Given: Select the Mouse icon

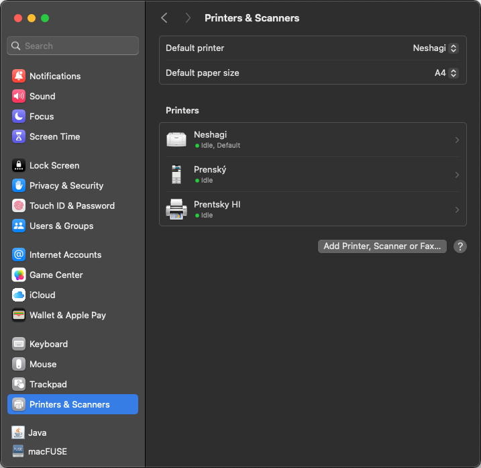Looking at the screenshot, I should 19,364.
